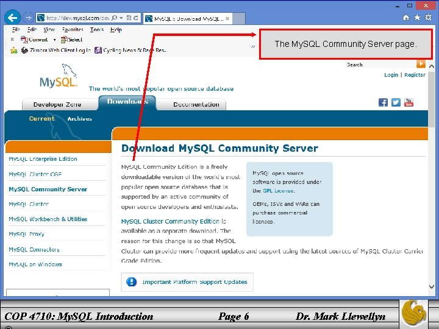This screenshot has height=329, width=439.
Task: Click the scrollbar down arrow
Action: (432, 286)
